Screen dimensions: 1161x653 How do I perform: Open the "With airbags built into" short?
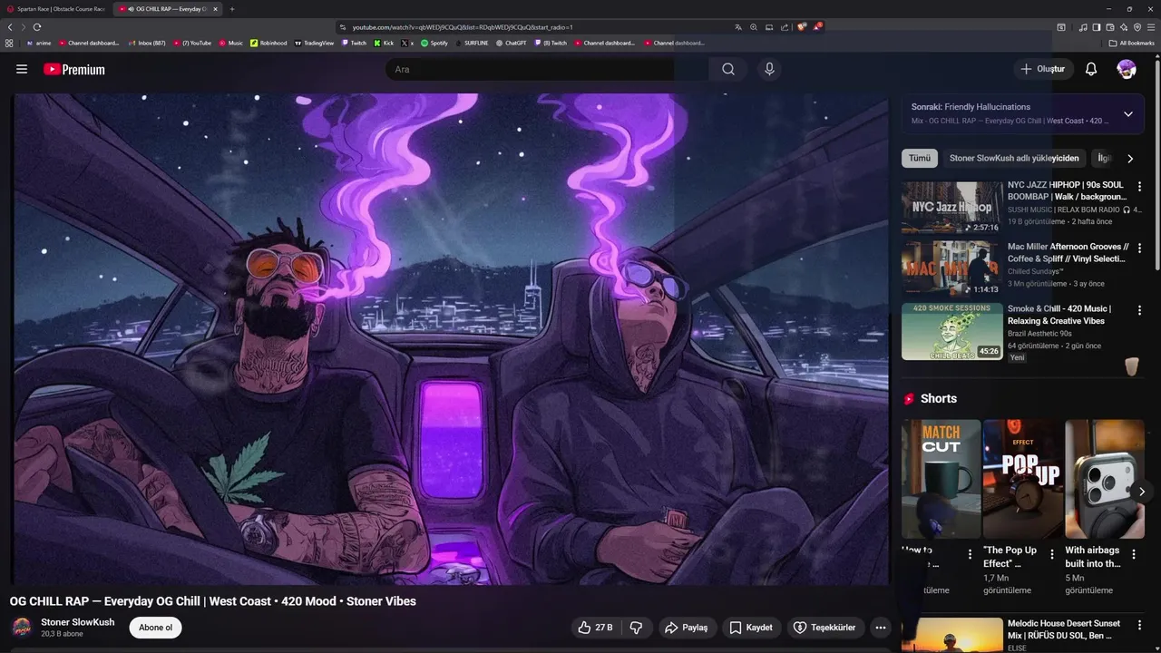coord(1105,479)
